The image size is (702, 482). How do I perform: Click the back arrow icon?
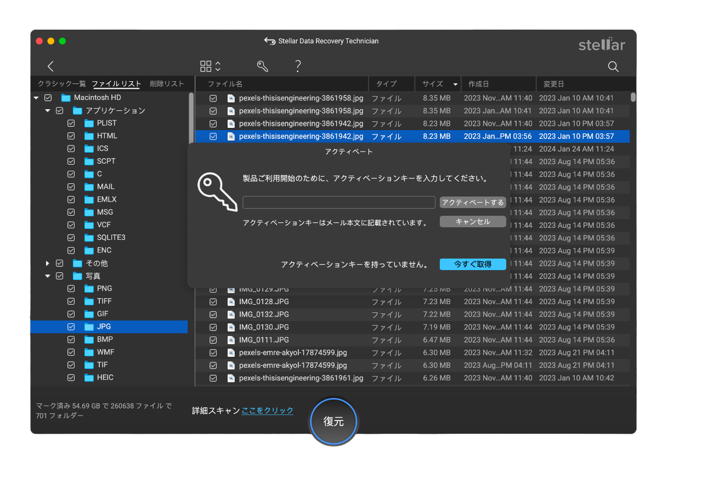50,66
